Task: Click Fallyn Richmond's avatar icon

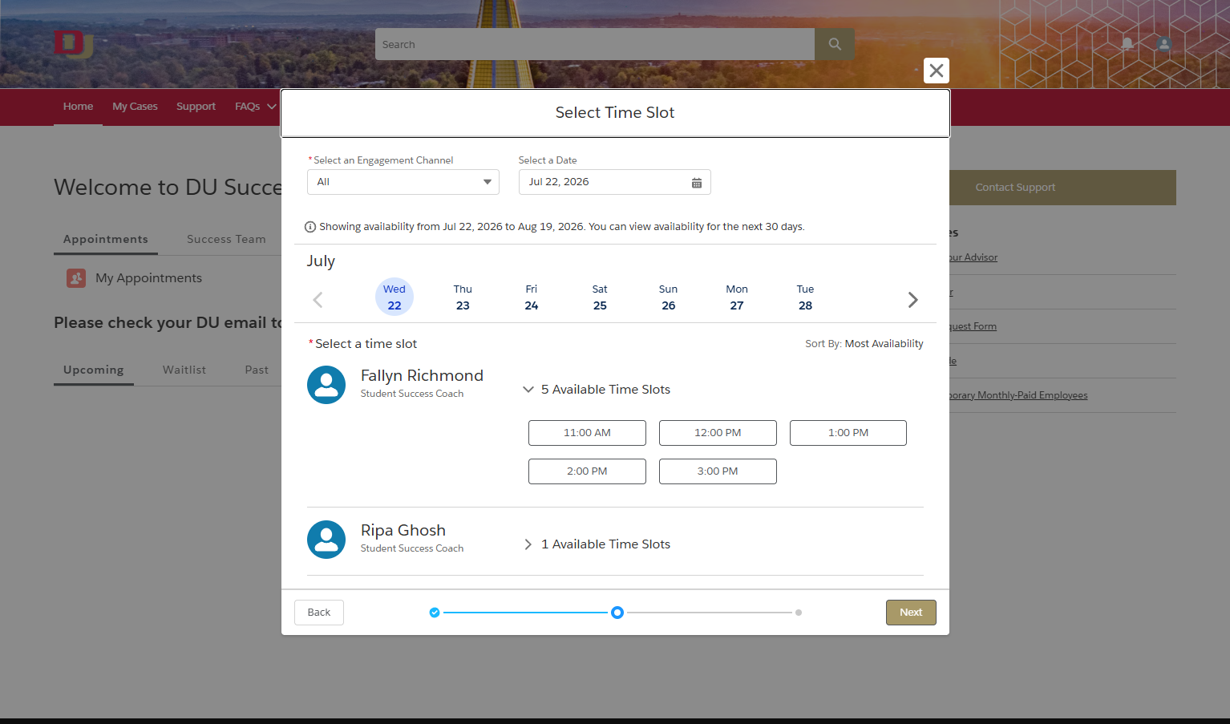Action: [326, 385]
